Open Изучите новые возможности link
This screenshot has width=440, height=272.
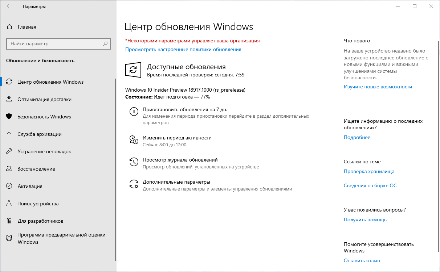tap(378, 87)
